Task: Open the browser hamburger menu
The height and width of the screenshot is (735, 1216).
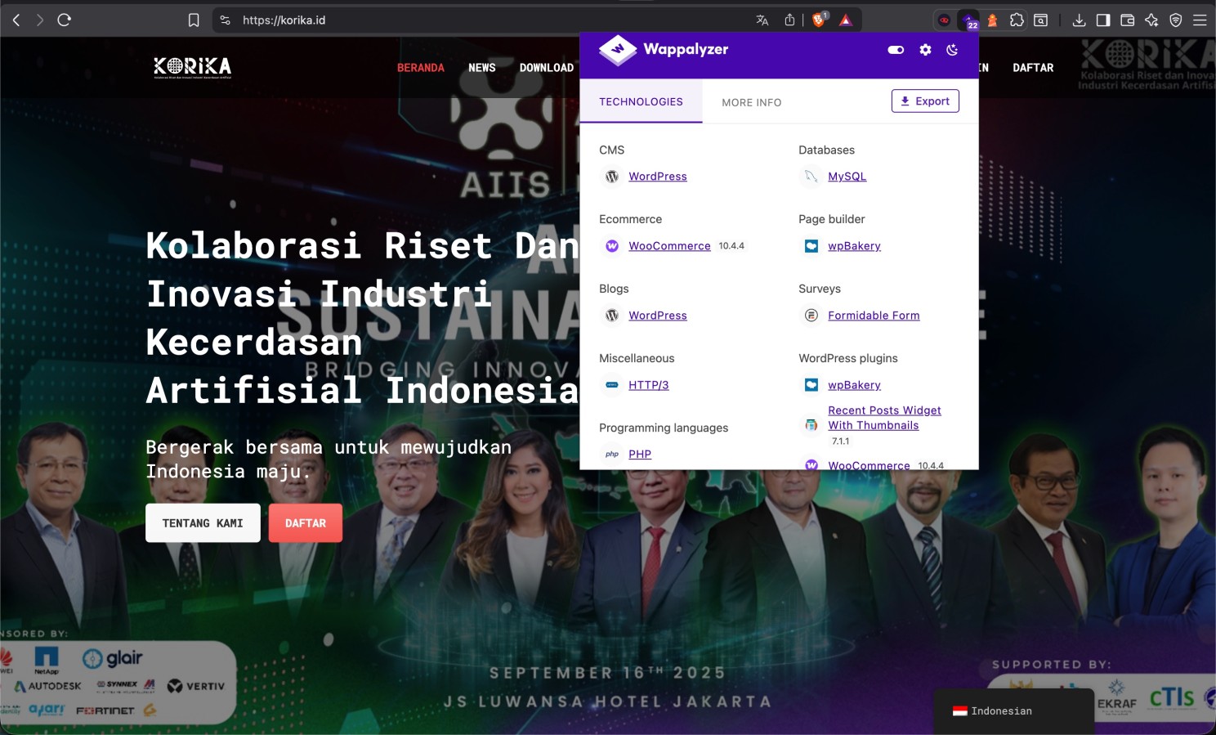Action: (x=1200, y=20)
